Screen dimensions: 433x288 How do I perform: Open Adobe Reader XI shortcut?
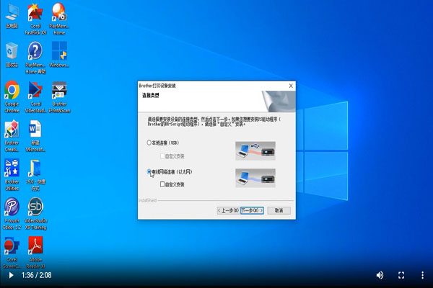35,253
